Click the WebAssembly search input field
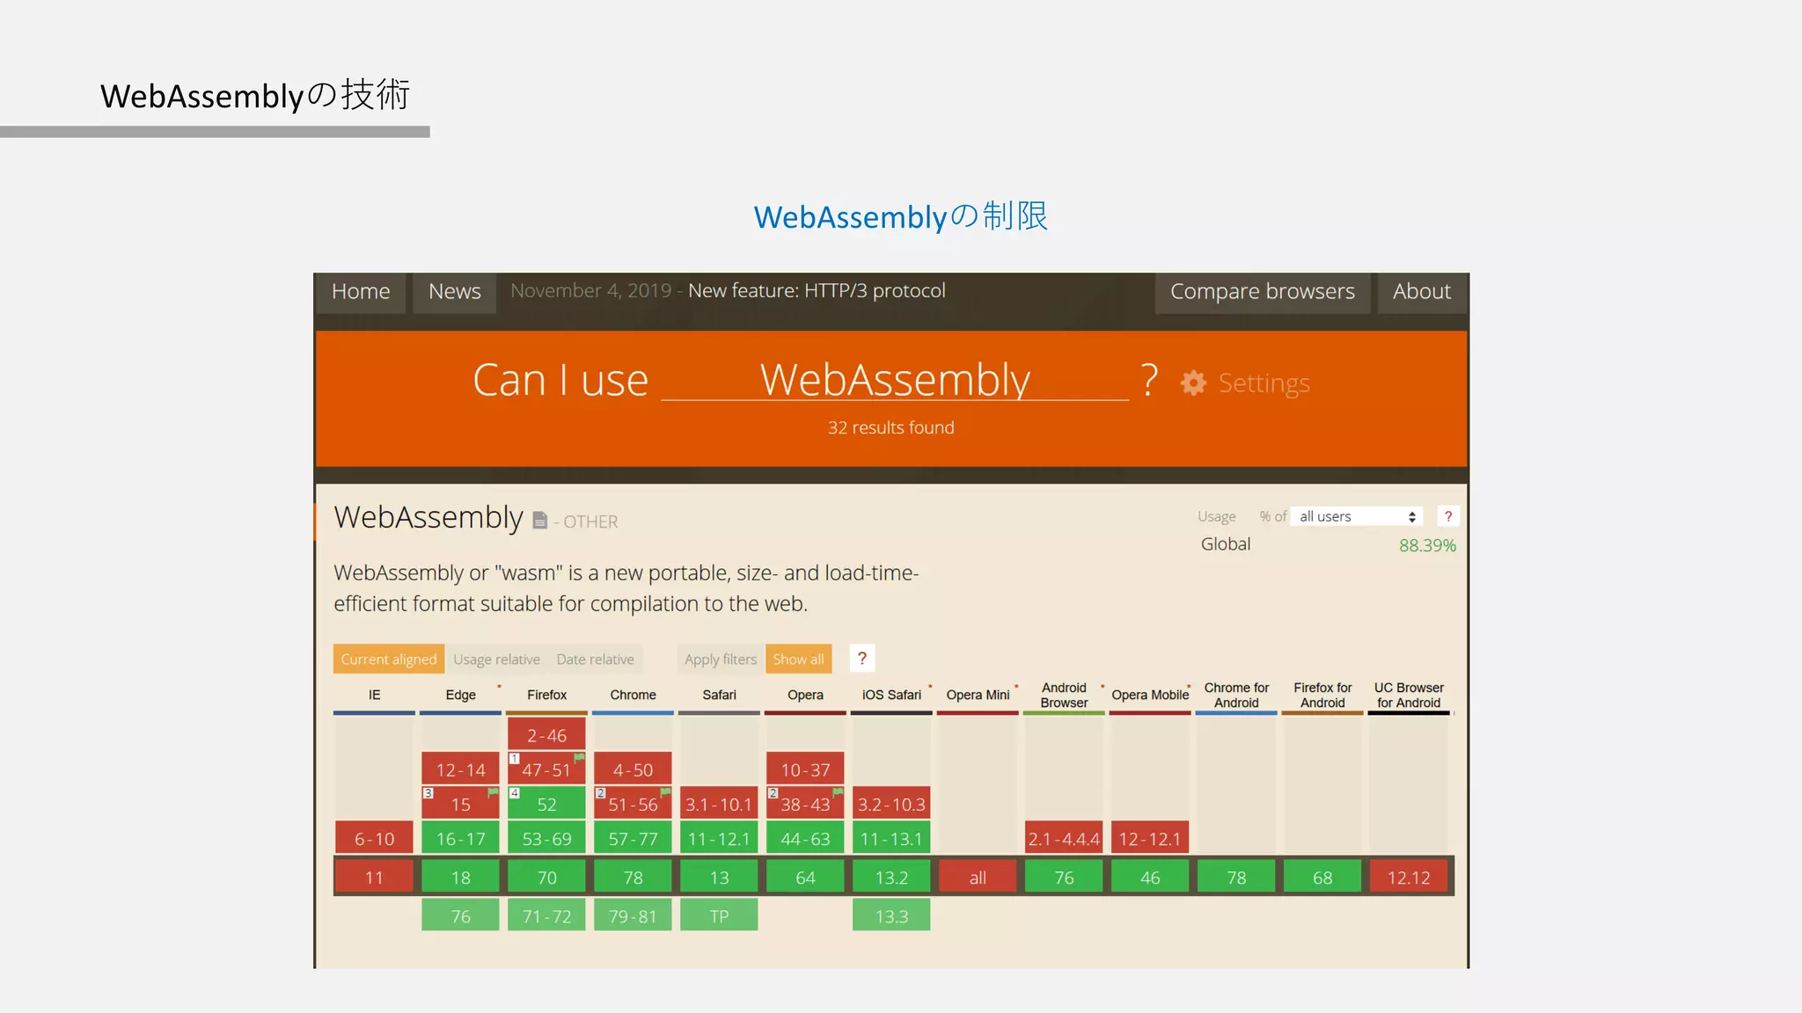The image size is (1802, 1013). 895,380
